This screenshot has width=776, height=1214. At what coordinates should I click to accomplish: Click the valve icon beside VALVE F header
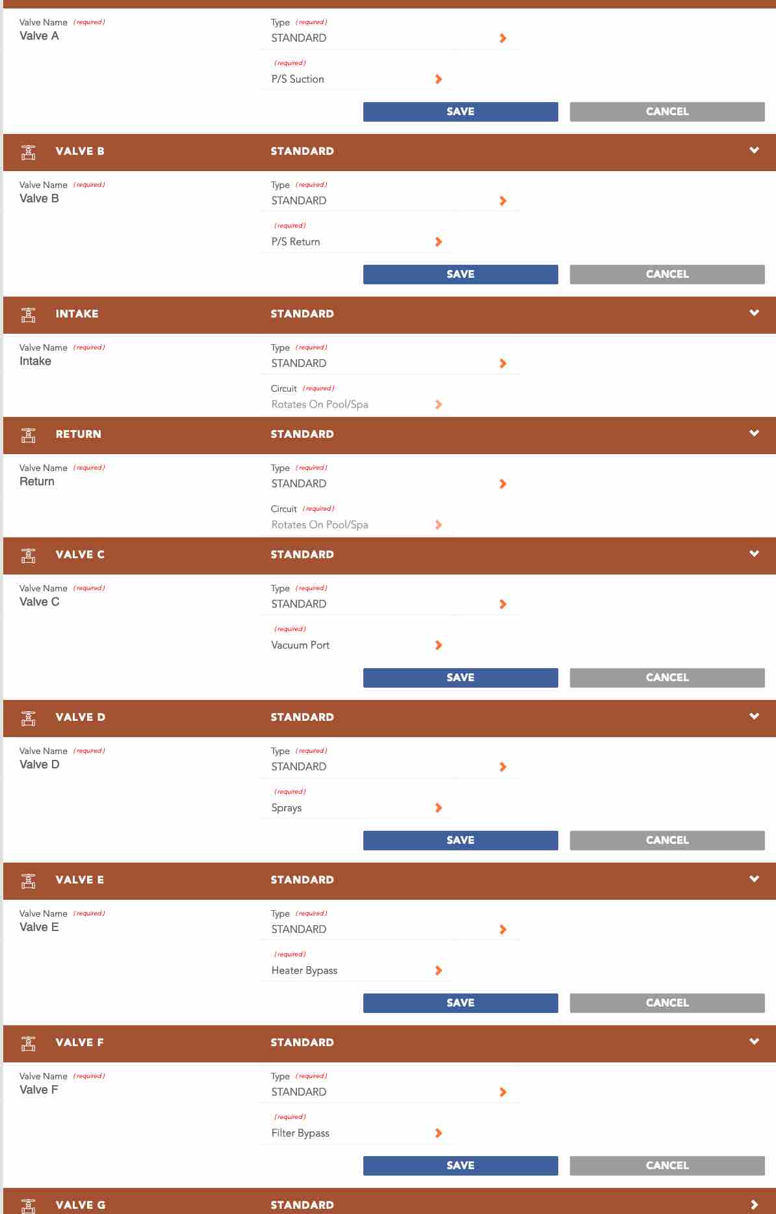(29, 1044)
